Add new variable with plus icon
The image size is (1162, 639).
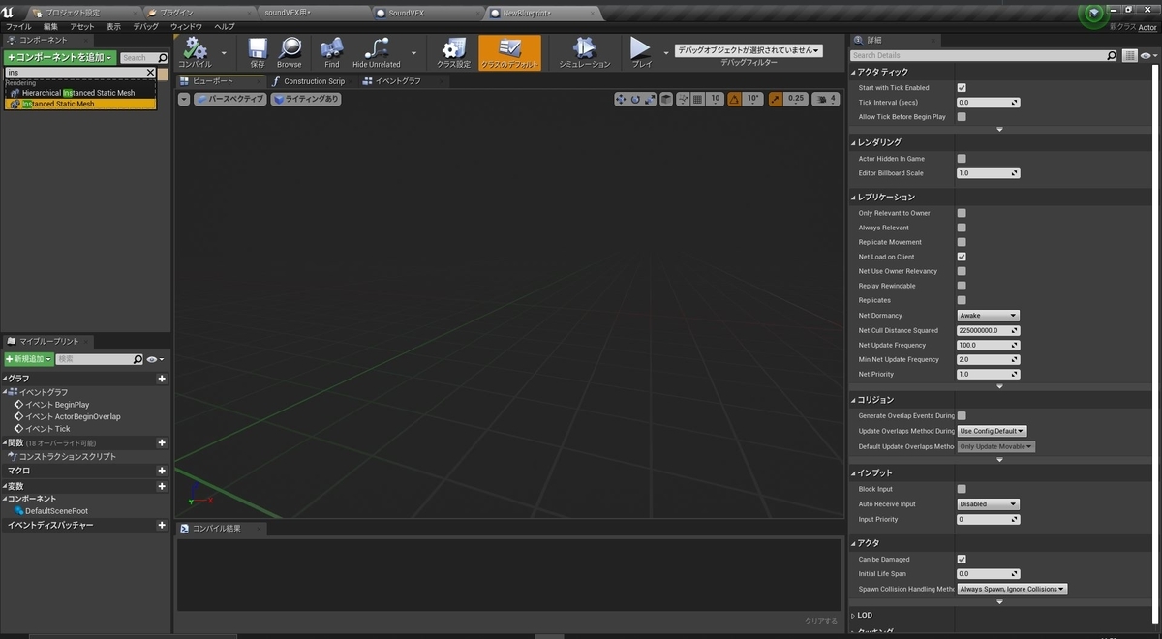coord(162,486)
